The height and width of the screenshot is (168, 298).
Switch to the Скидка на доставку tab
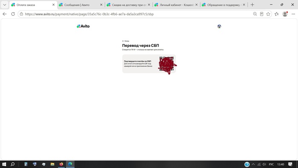pos(129,5)
